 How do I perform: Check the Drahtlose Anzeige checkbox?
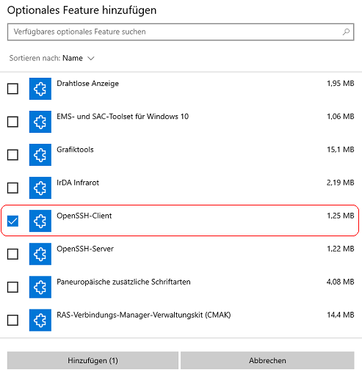12,89
